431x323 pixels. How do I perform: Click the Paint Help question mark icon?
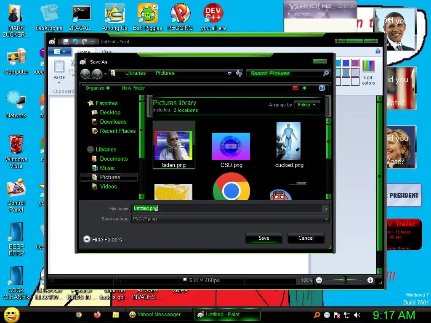click(378, 51)
